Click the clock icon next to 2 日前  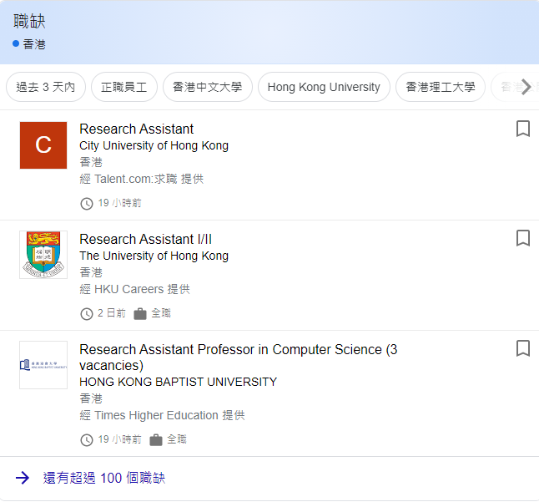tap(87, 314)
